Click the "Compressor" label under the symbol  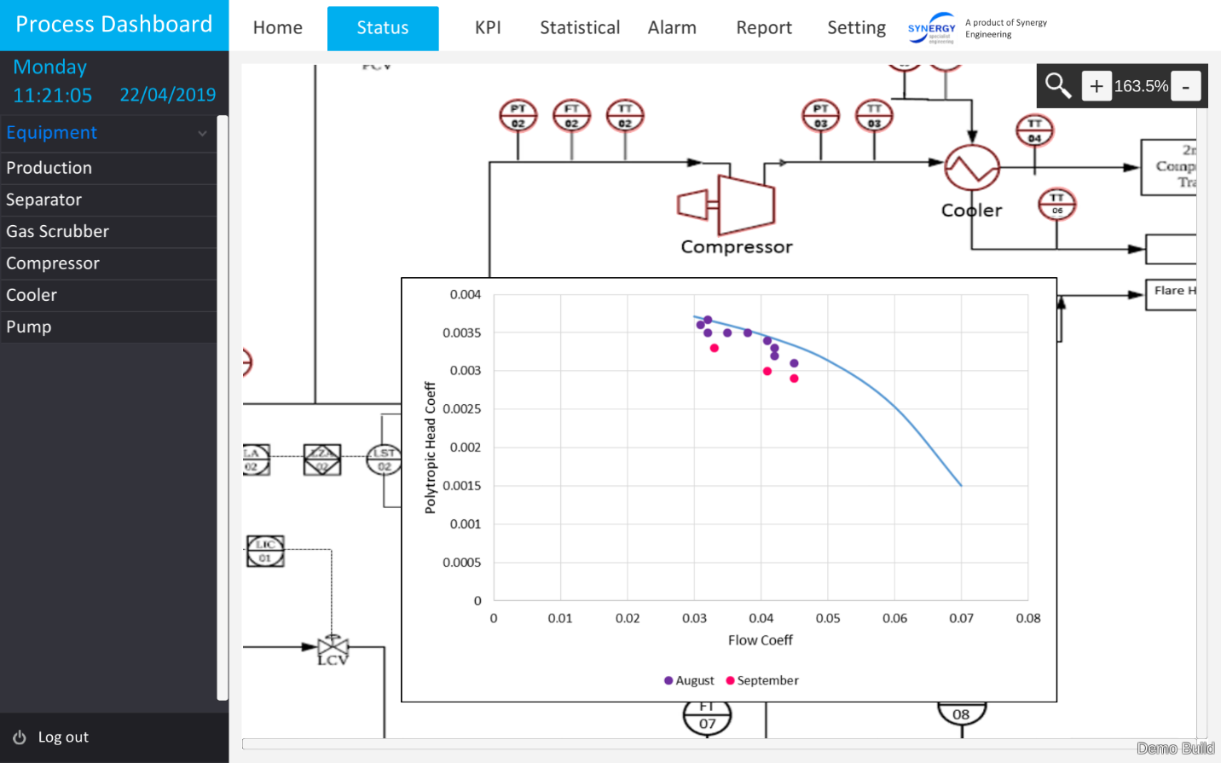tap(737, 246)
